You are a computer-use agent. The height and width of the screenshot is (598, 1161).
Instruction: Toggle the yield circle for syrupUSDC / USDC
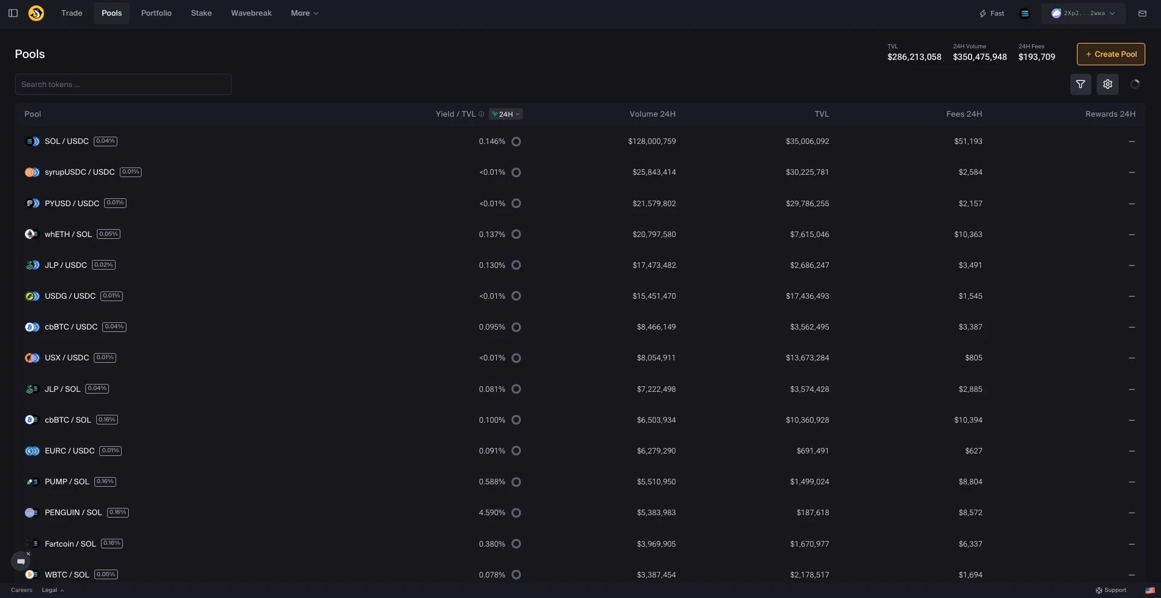coord(516,172)
